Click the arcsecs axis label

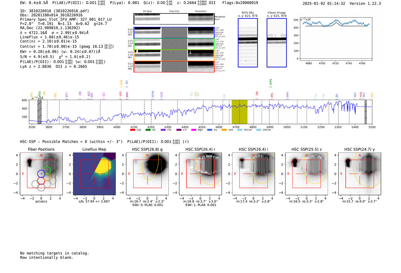point(41,201)
